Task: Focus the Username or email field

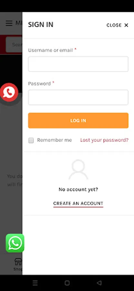Action: click(x=78, y=64)
